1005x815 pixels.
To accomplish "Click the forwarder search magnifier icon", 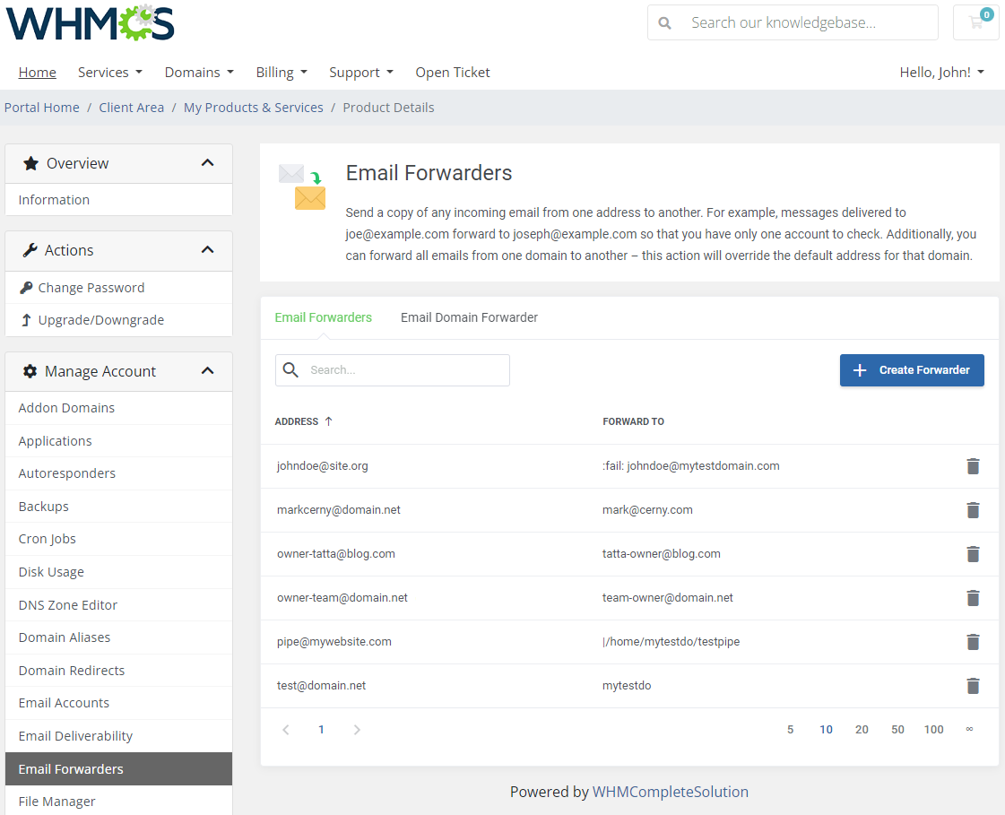I will [x=290, y=370].
